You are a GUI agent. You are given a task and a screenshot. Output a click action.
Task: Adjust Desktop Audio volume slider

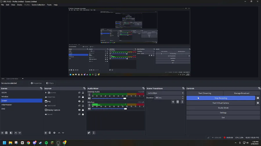(124, 98)
